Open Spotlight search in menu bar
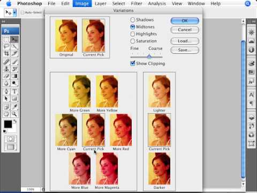The width and height of the screenshot is (257, 193). pos(248,3)
